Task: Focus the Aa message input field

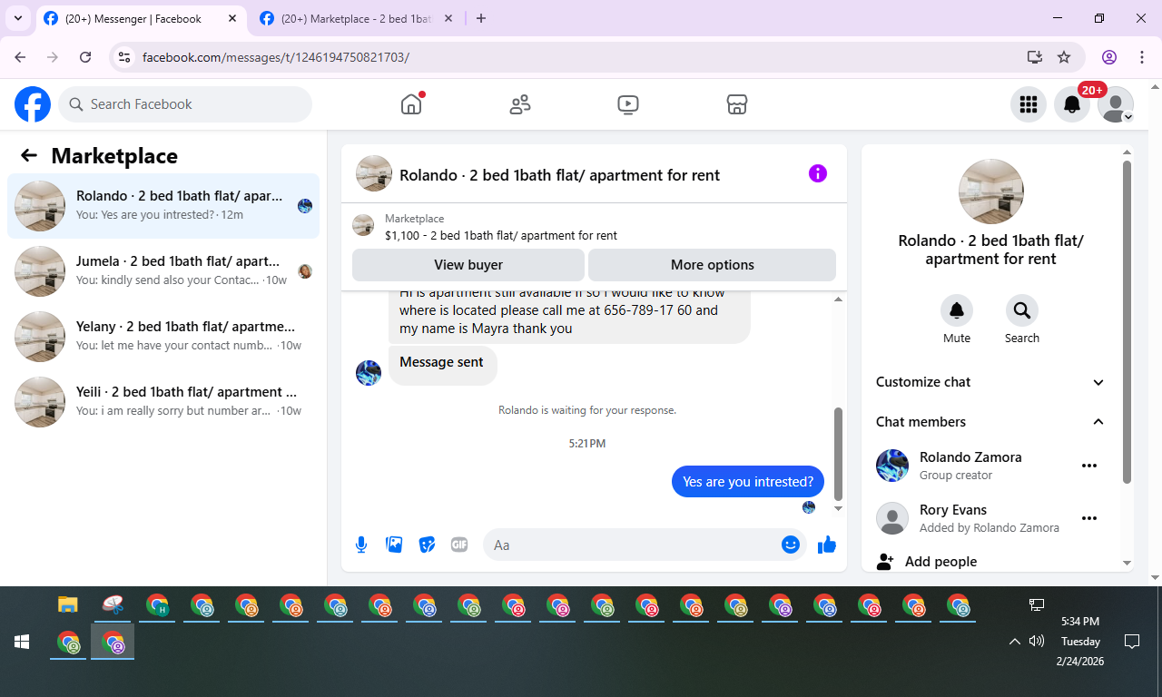Action: click(632, 545)
